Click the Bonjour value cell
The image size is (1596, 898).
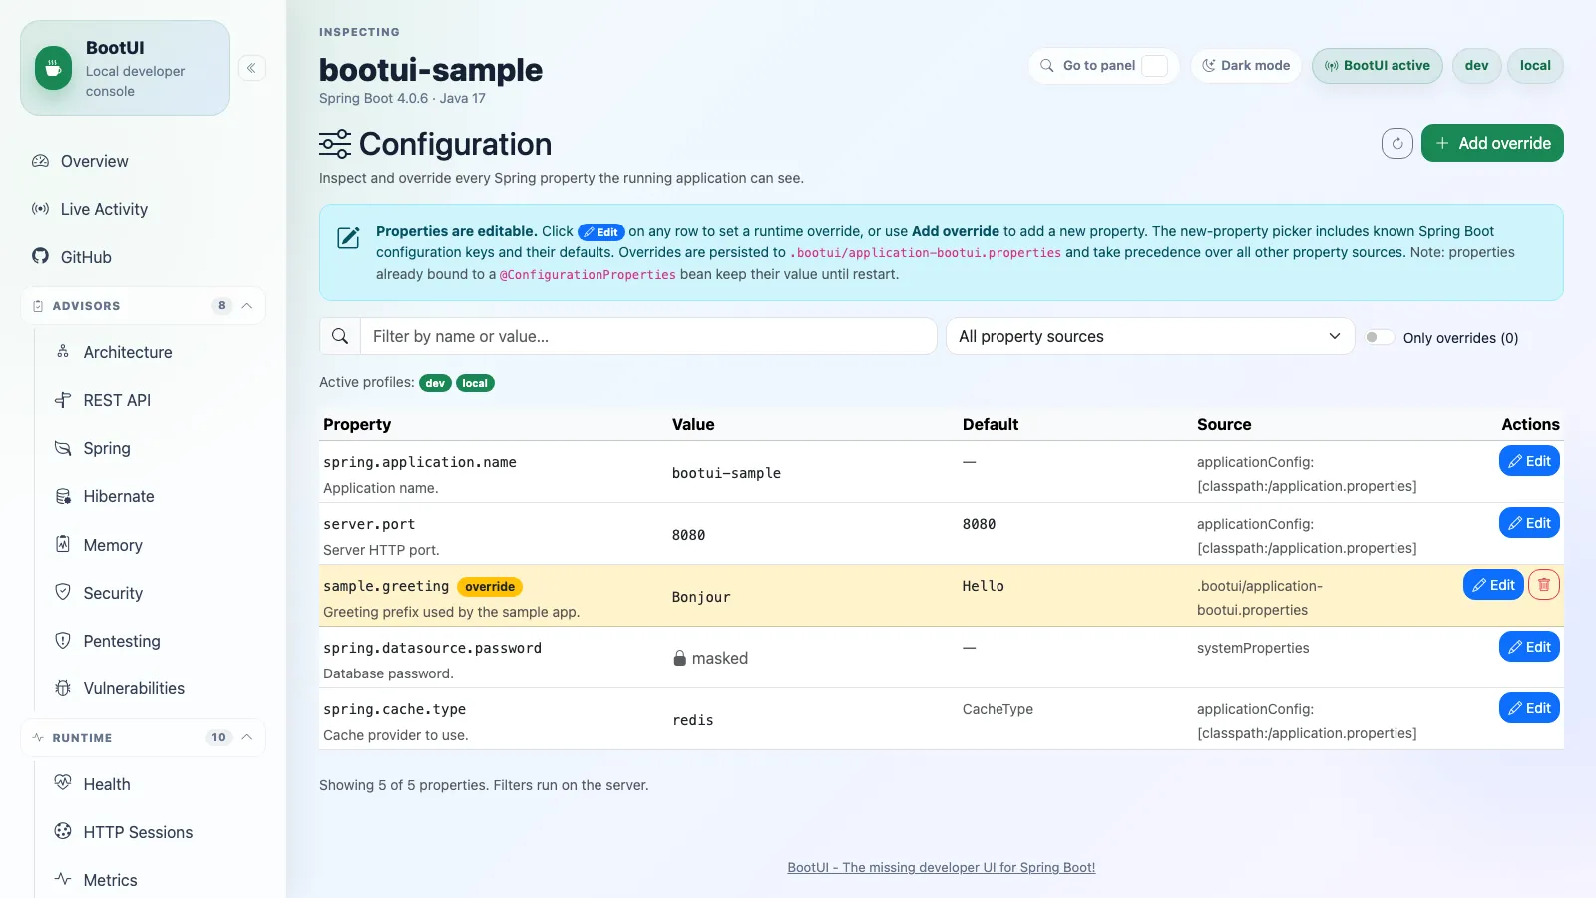[701, 597]
